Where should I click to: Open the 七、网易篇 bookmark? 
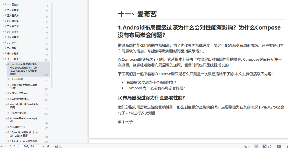tap(13, 37)
